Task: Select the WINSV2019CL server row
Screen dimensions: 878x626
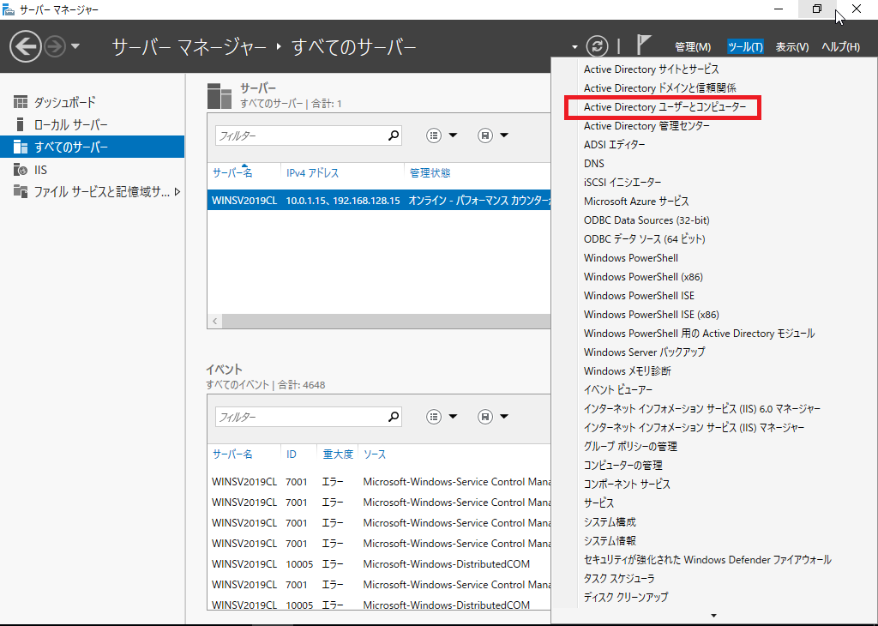Action: pyautogui.click(x=379, y=201)
